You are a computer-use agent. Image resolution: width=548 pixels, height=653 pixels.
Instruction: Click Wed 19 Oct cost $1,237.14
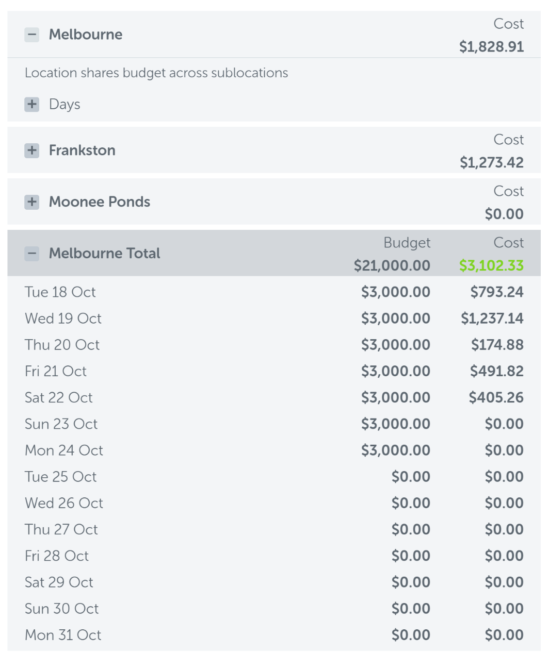click(492, 319)
